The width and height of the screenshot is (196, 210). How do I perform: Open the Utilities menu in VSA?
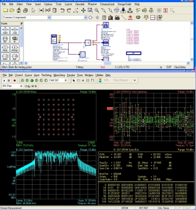tap(99, 75)
